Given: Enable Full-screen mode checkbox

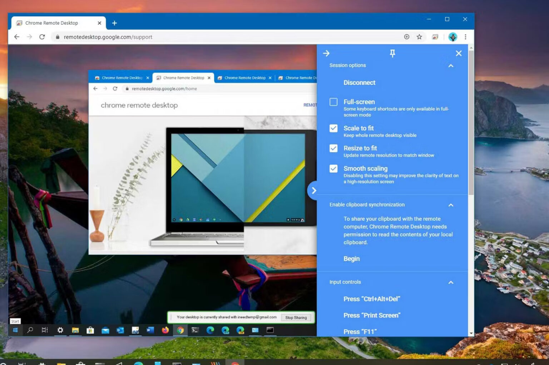Looking at the screenshot, I should 333,102.
